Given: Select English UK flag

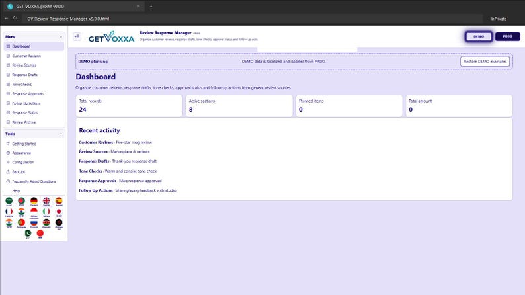Looking at the screenshot, I should click(x=46, y=202).
